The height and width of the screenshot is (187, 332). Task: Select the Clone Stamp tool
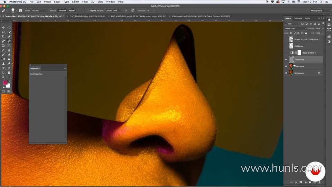pyautogui.click(x=9, y=50)
